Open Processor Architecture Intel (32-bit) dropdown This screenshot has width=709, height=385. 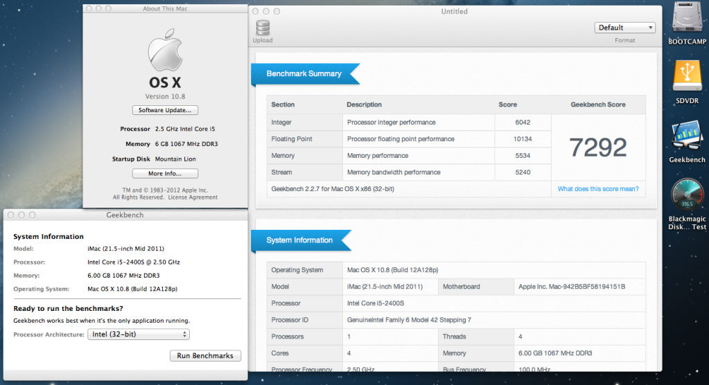pos(139,334)
